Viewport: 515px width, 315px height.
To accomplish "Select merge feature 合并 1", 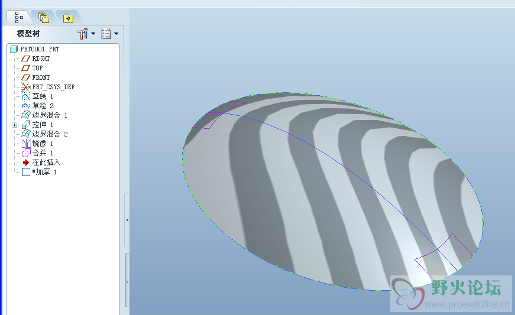I will click(x=43, y=153).
